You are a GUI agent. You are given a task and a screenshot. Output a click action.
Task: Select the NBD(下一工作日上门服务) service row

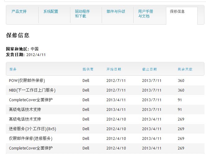click(x=105, y=90)
